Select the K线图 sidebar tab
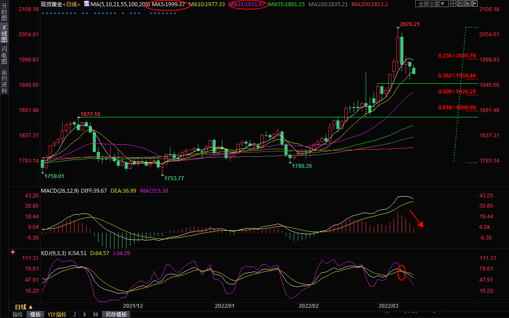Screen dimensions: 509x318 click(4, 34)
